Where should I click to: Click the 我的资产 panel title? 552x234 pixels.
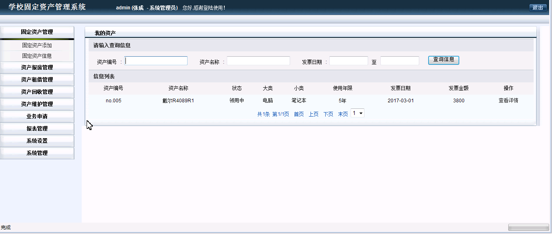tap(105, 33)
